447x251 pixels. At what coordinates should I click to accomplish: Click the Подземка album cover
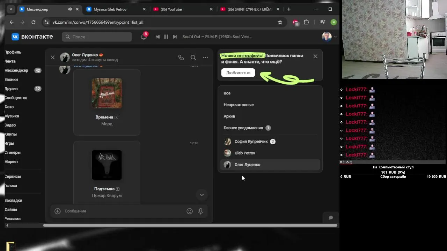(107, 165)
